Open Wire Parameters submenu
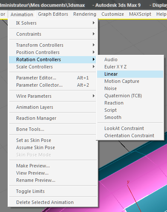 53,96
